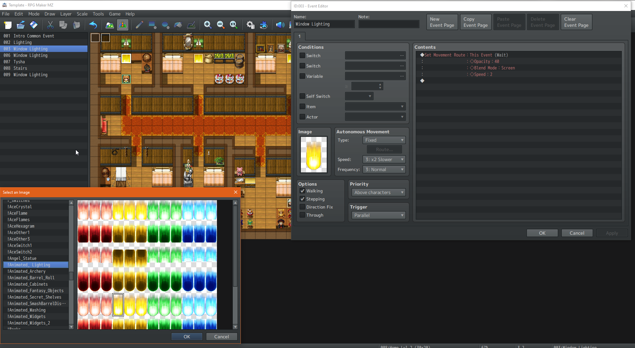Select the girl character event on map
The height and width of the screenshot is (348, 635).
pos(126,79)
